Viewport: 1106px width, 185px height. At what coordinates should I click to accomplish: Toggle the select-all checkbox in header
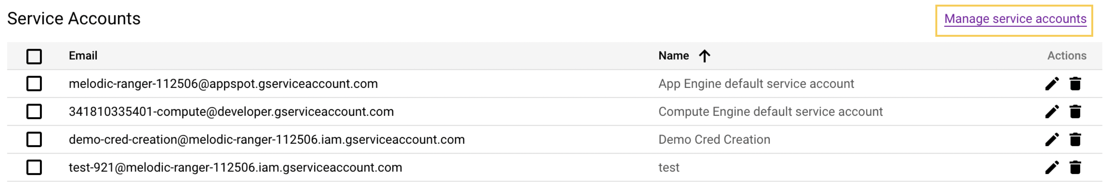pyautogui.click(x=34, y=56)
